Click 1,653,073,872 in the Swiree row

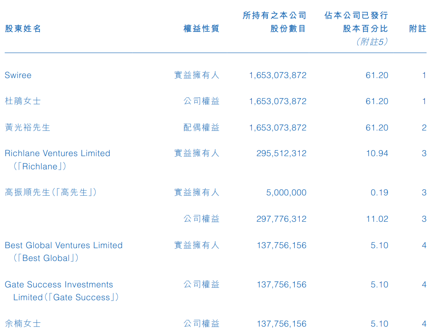coord(278,75)
